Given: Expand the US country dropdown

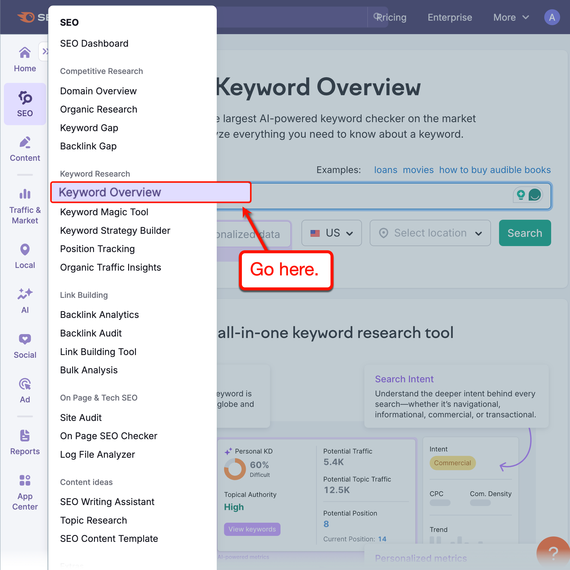Looking at the screenshot, I should click(331, 233).
